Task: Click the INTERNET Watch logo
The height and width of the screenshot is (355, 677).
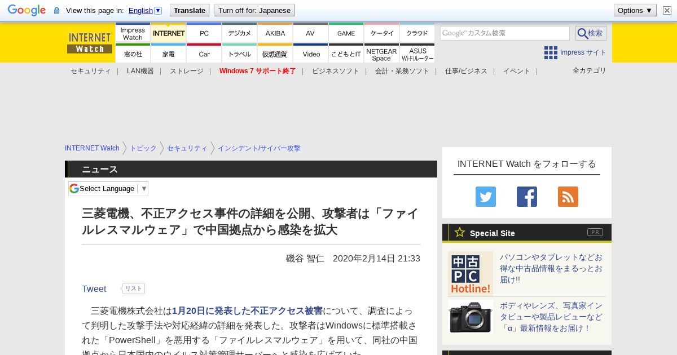Action: [x=90, y=42]
